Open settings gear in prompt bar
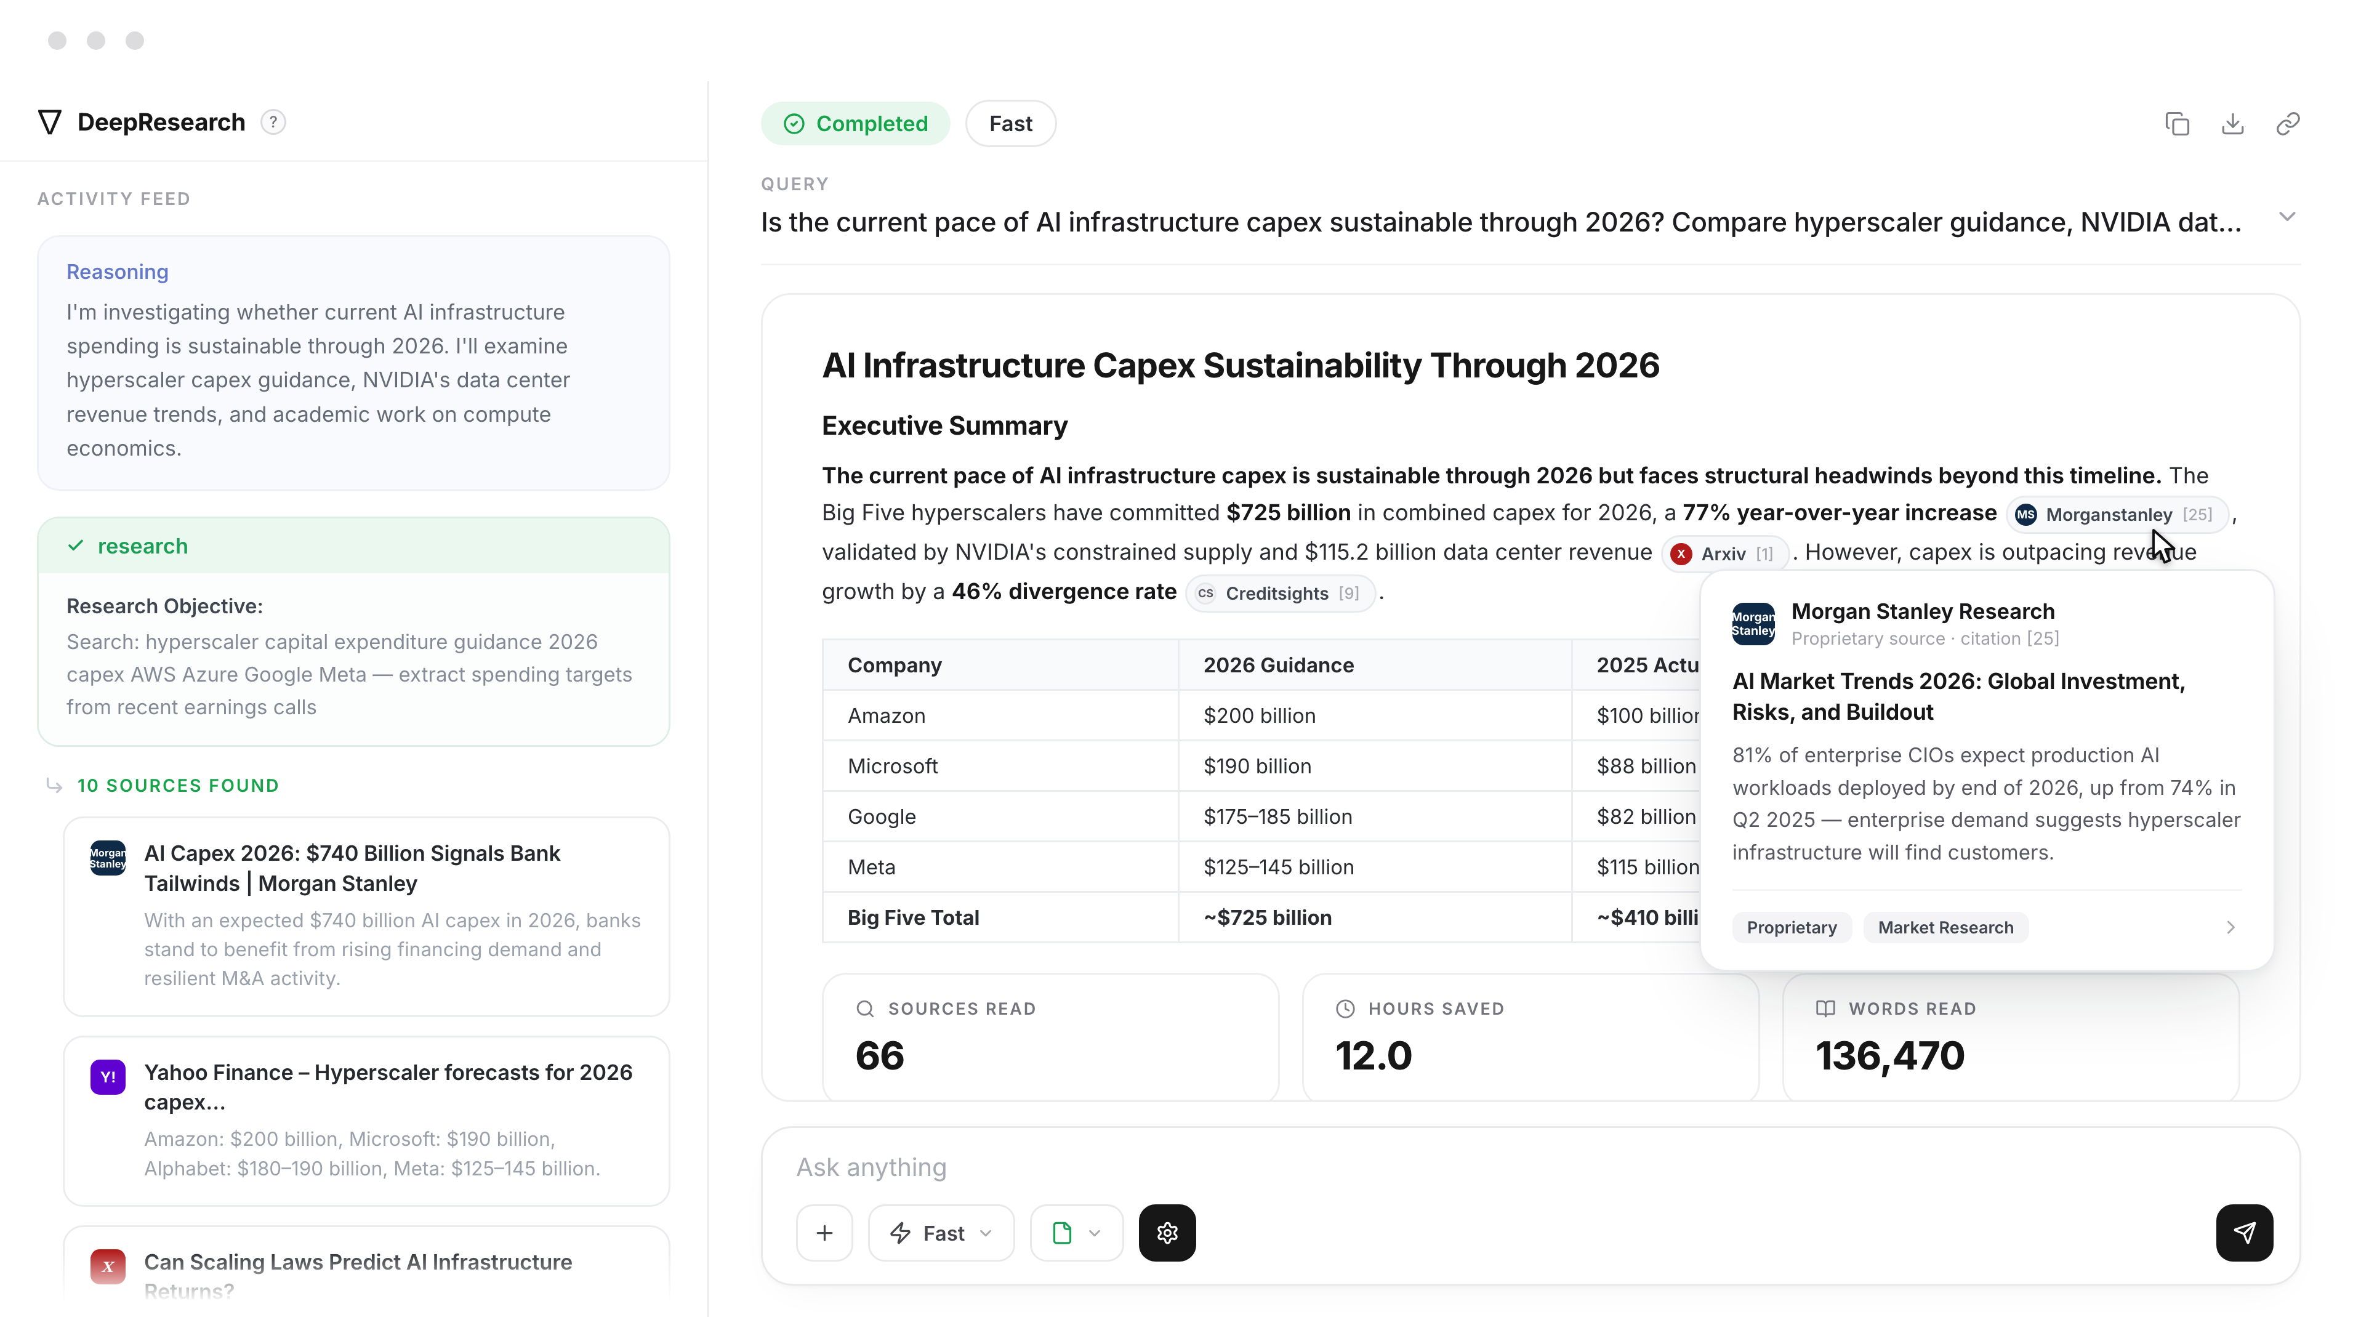This screenshot has height=1317, width=2353. point(1167,1233)
